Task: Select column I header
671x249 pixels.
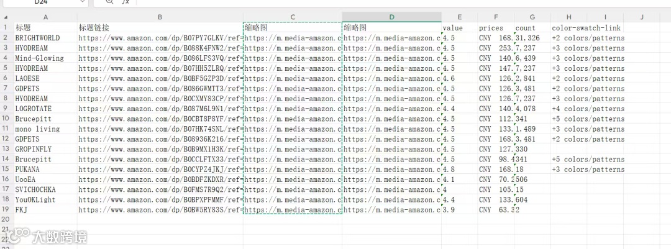Action: coord(605,17)
